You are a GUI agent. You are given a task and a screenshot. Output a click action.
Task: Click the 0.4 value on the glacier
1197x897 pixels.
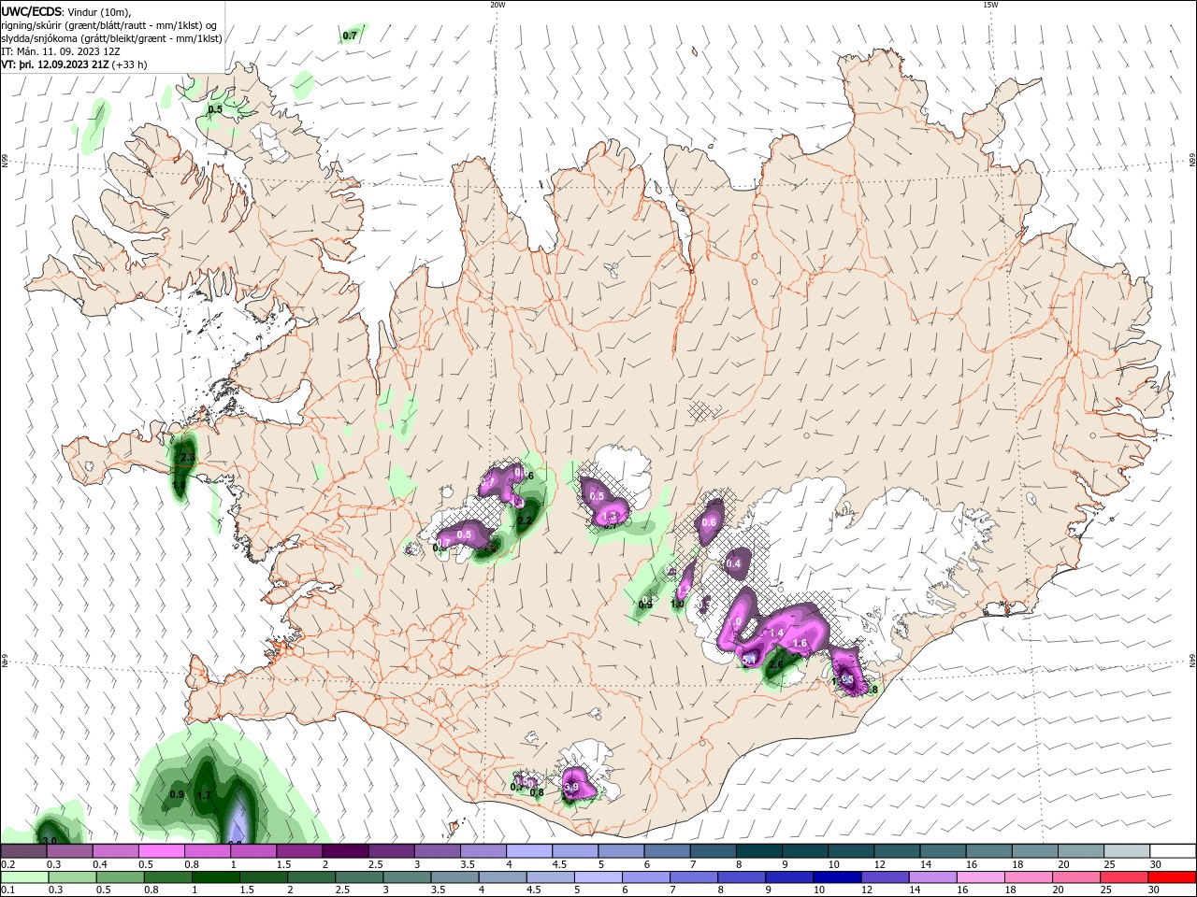(733, 563)
